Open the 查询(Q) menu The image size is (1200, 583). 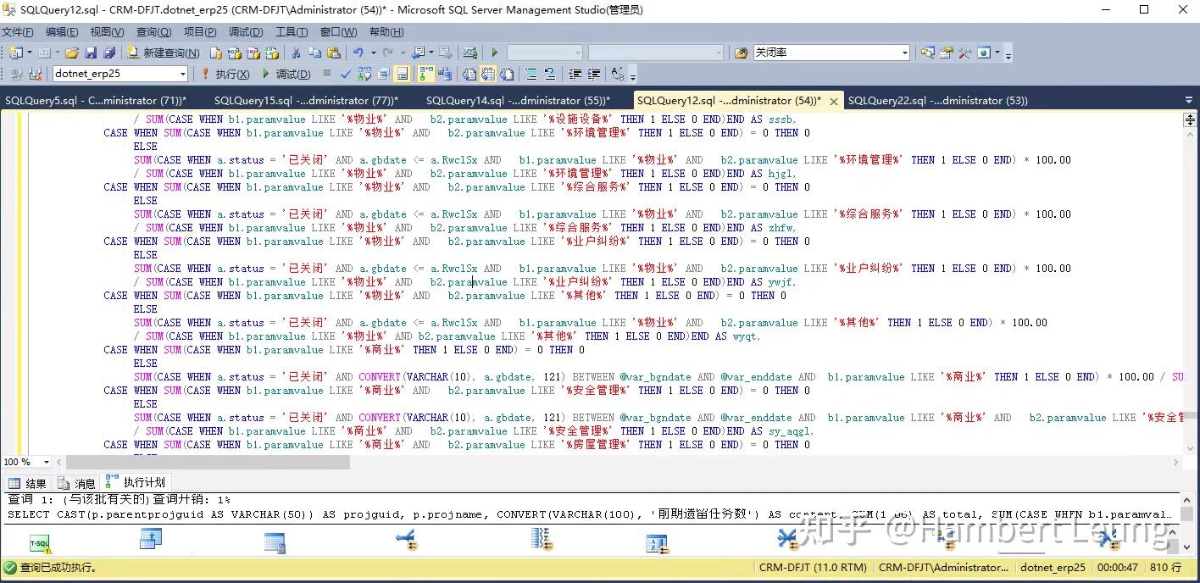[x=153, y=31]
